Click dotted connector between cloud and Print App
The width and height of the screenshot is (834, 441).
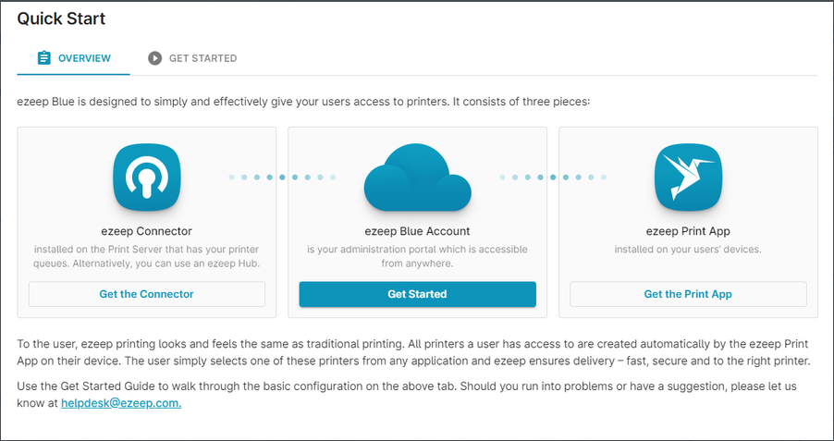pos(553,178)
